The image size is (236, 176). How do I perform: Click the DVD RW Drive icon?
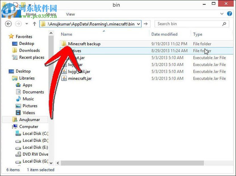pyautogui.click(x=18, y=154)
